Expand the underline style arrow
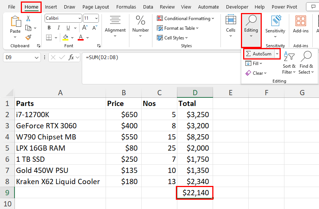The width and height of the screenshot is (319, 209). [x=75, y=28]
